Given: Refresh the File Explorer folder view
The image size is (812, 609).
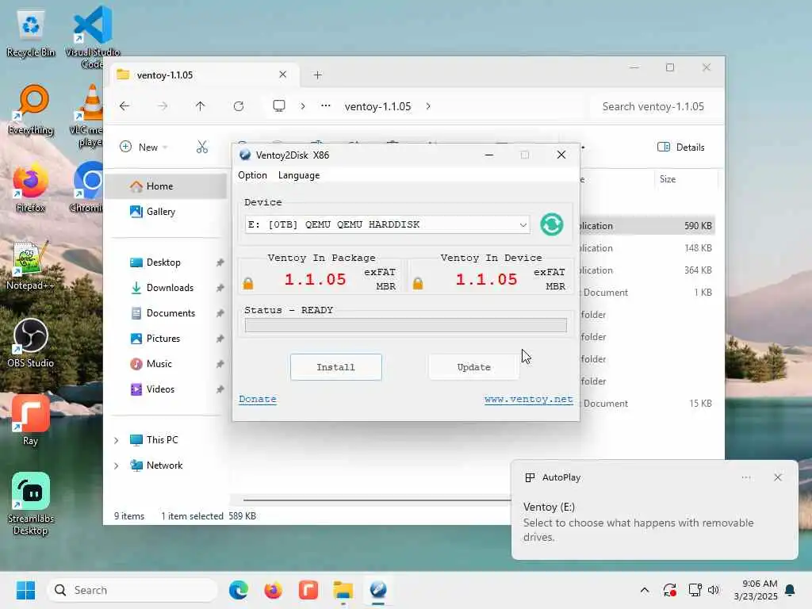Looking at the screenshot, I should pos(239,106).
